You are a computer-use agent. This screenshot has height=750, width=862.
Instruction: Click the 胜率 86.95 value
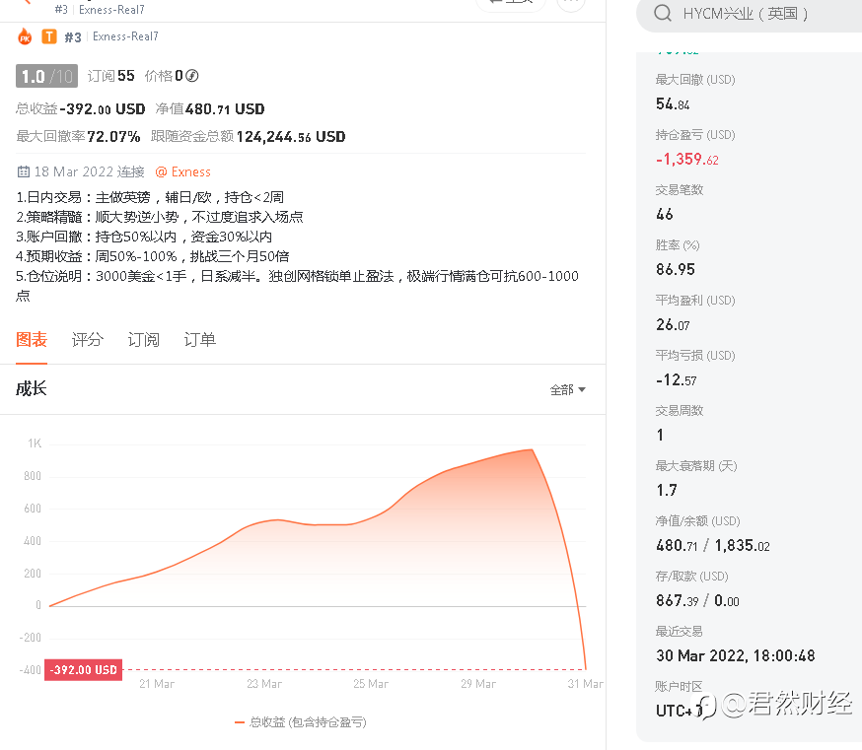(x=675, y=269)
